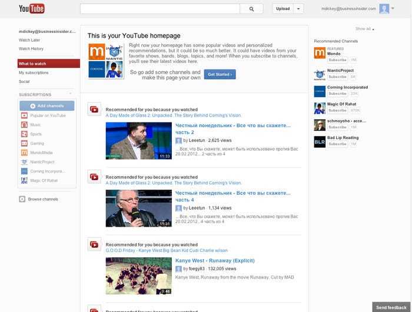Image resolution: width=412 pixels, height=312 pixels.
Task: Click the MondoMedia icon in subscriptions list
Action: pyautogui.click(x=24, y=152)
